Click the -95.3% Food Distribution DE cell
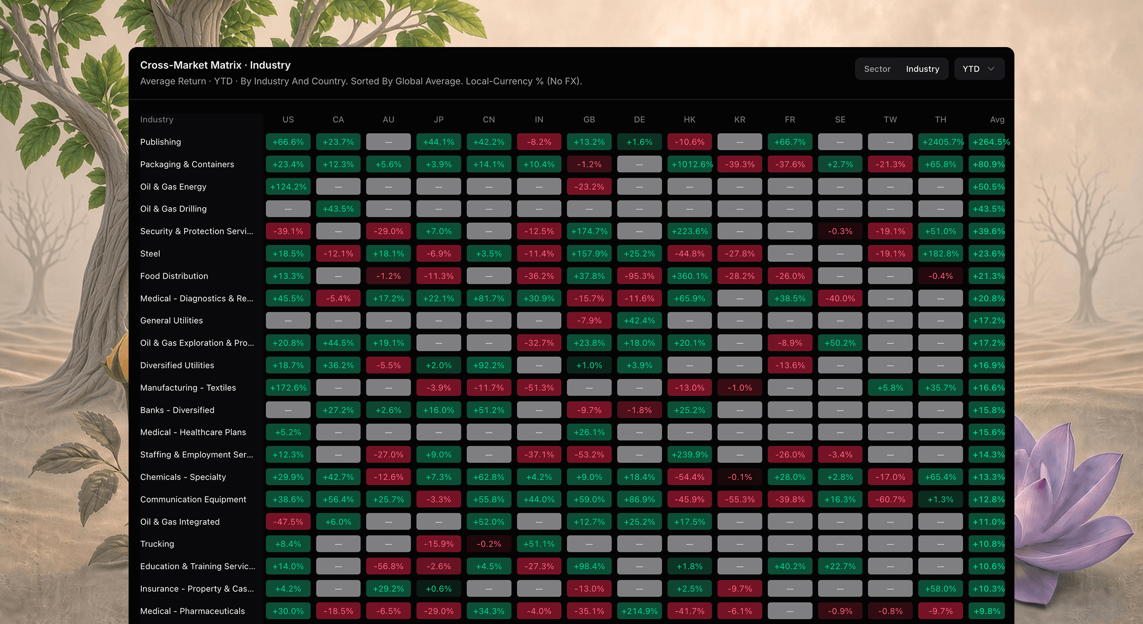This screenshot has height=624, width=1143. pos(639,276)
